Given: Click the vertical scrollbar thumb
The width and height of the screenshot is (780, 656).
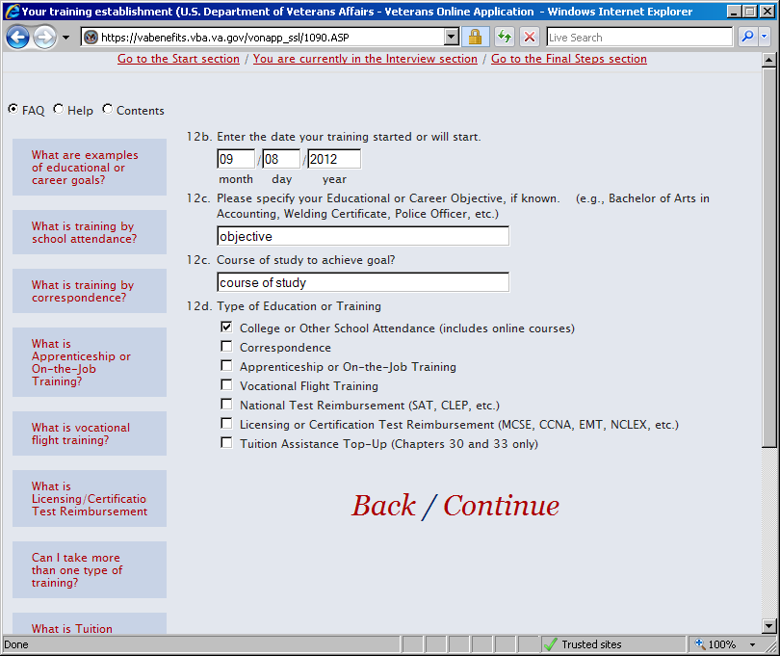Looking at the screenshot, I should 768,259.
